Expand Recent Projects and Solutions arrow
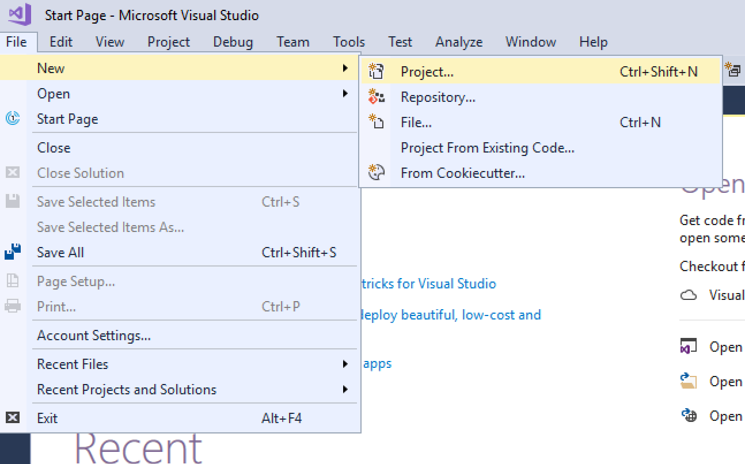The height and width of the screenshot is (464, 745). [x=345, y=389]
